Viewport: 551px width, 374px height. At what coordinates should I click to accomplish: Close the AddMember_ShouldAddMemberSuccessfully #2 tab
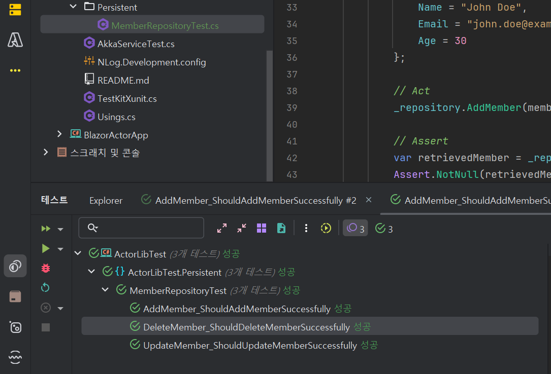click(369, 200)
